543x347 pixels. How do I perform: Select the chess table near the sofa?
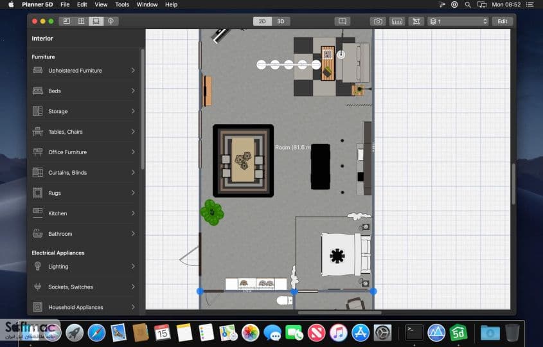tap(328, 64)
